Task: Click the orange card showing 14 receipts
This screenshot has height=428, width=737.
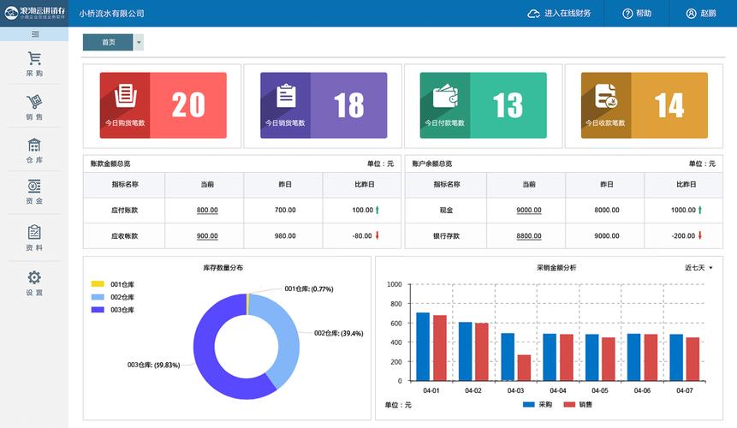Action: pos(645,105)
